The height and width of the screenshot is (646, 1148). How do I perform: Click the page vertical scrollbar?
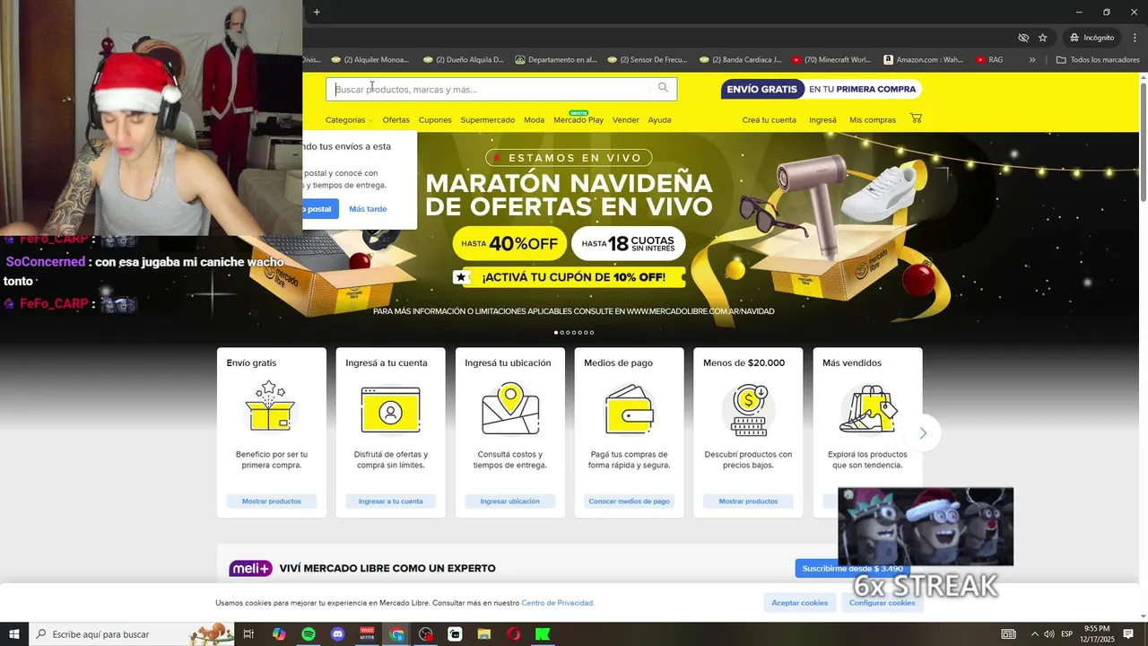1143,144
